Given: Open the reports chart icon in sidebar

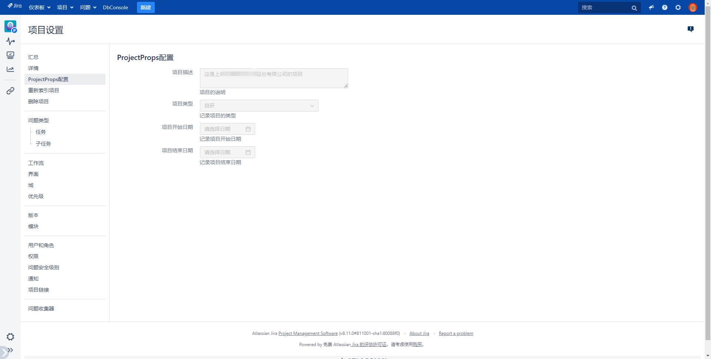Looking at the screenshot, I should click(10, 69).
